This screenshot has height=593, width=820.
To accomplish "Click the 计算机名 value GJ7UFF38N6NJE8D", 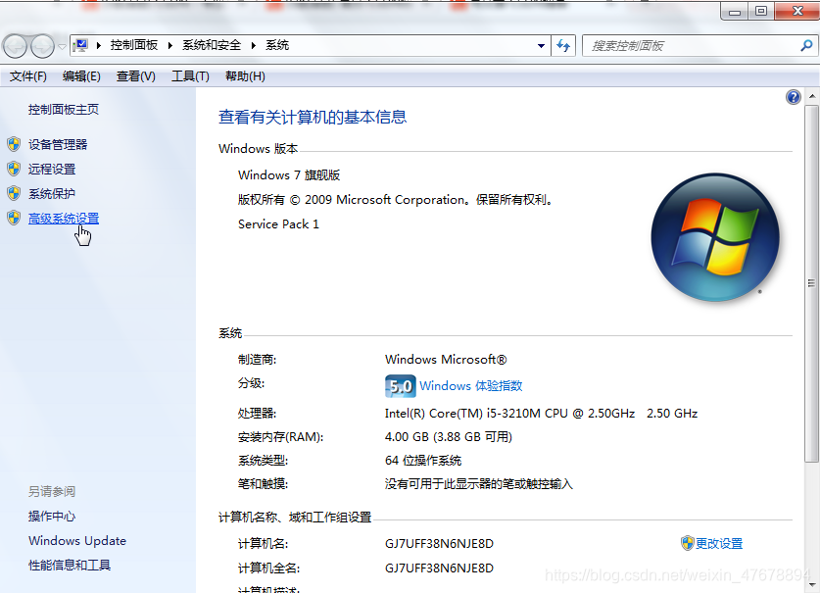I will 439,543.
